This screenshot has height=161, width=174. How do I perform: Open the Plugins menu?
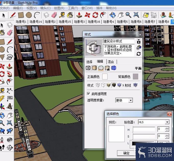[99, 8]
